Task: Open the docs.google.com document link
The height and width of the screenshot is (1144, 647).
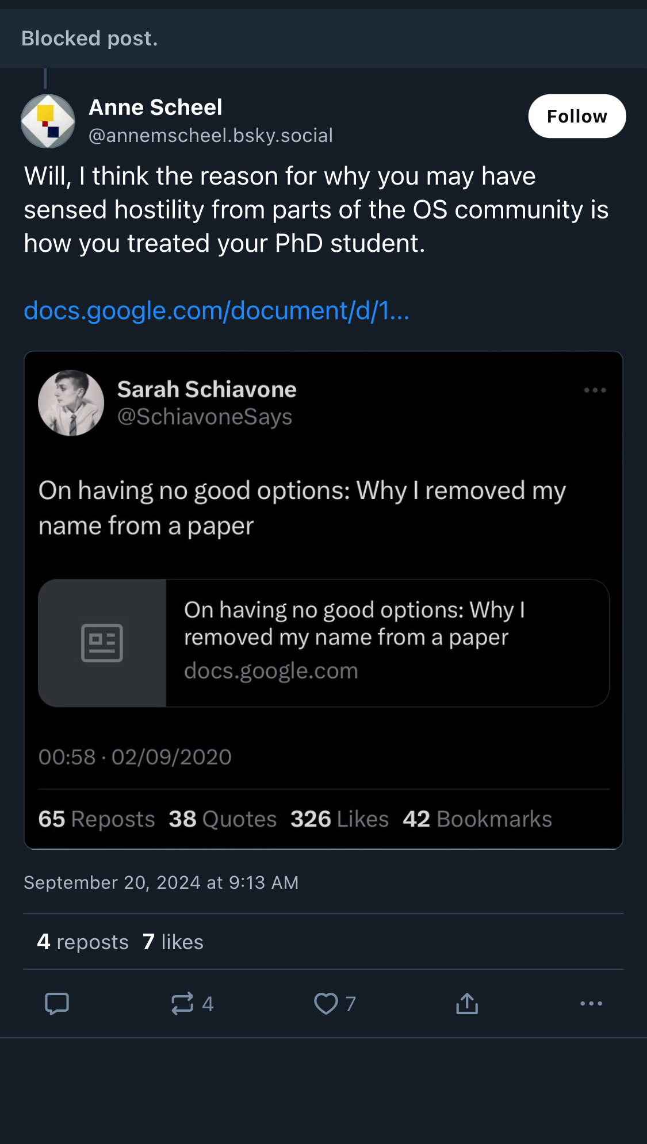Action: 216,310
